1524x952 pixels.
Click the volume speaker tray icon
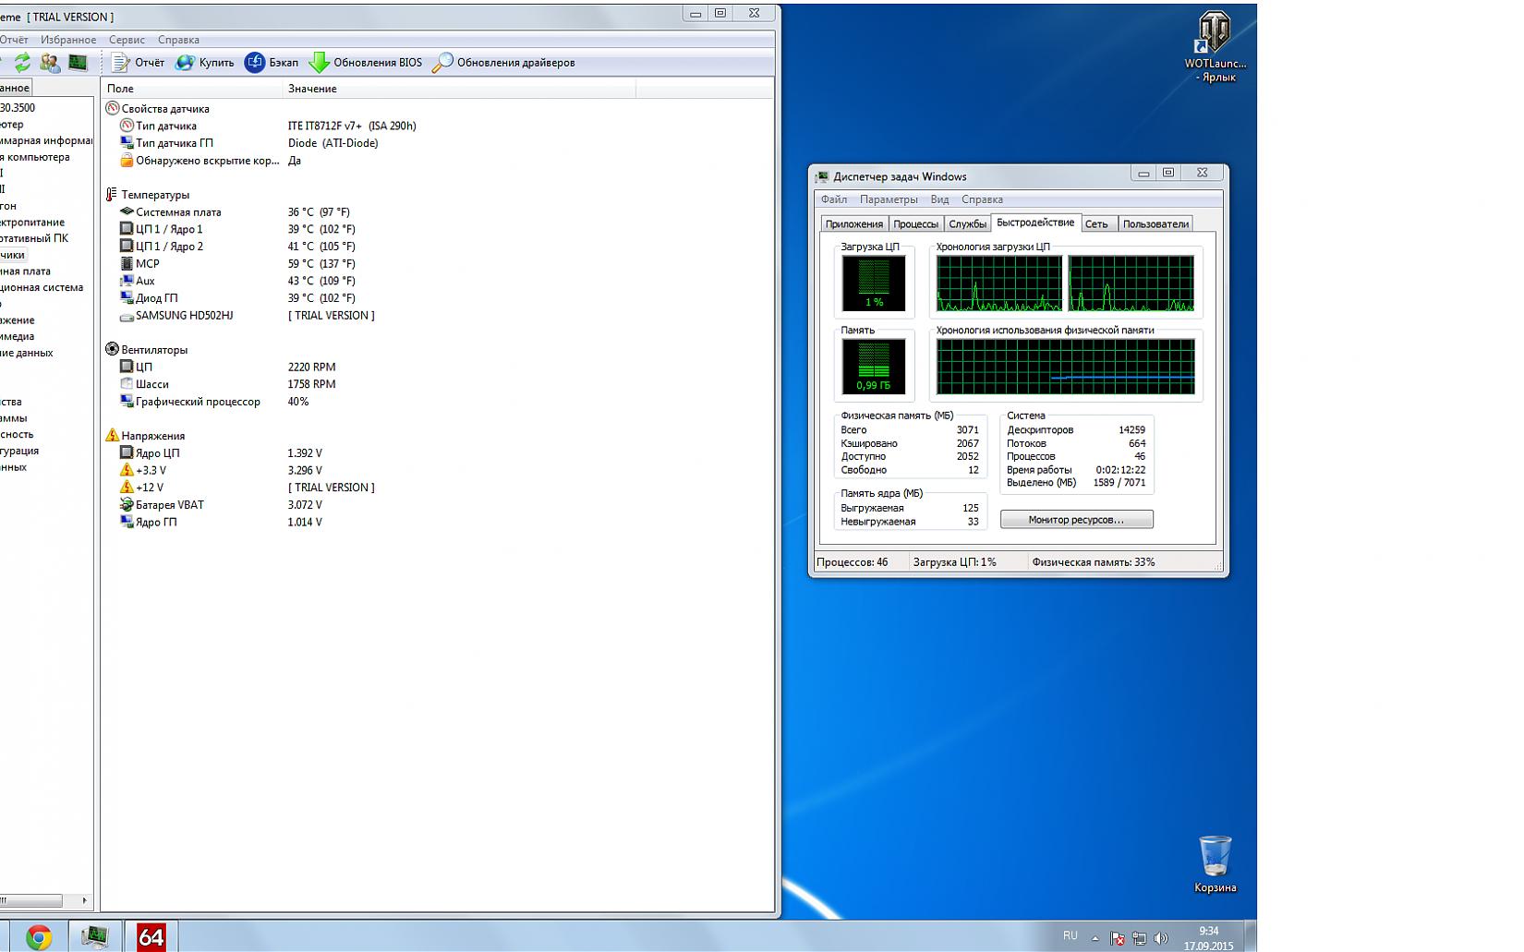pyautogui.click(x=1161, y=938)
